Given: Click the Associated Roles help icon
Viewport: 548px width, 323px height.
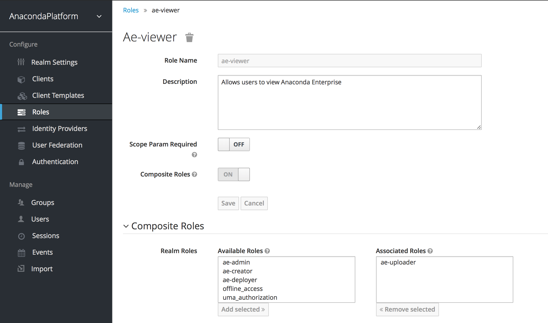Looking at the screenshot, I should click(x=430, y=251).
